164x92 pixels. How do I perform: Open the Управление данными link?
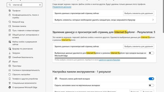click(x=62, y=7)
